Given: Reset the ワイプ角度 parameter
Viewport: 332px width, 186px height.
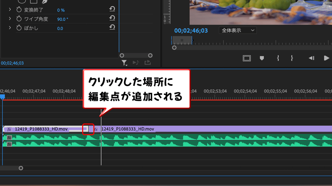Looking at the screenshot, I should (112, 18).
